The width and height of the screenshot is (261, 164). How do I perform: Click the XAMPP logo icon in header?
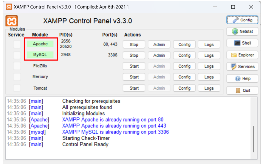[x=12, y=21]
